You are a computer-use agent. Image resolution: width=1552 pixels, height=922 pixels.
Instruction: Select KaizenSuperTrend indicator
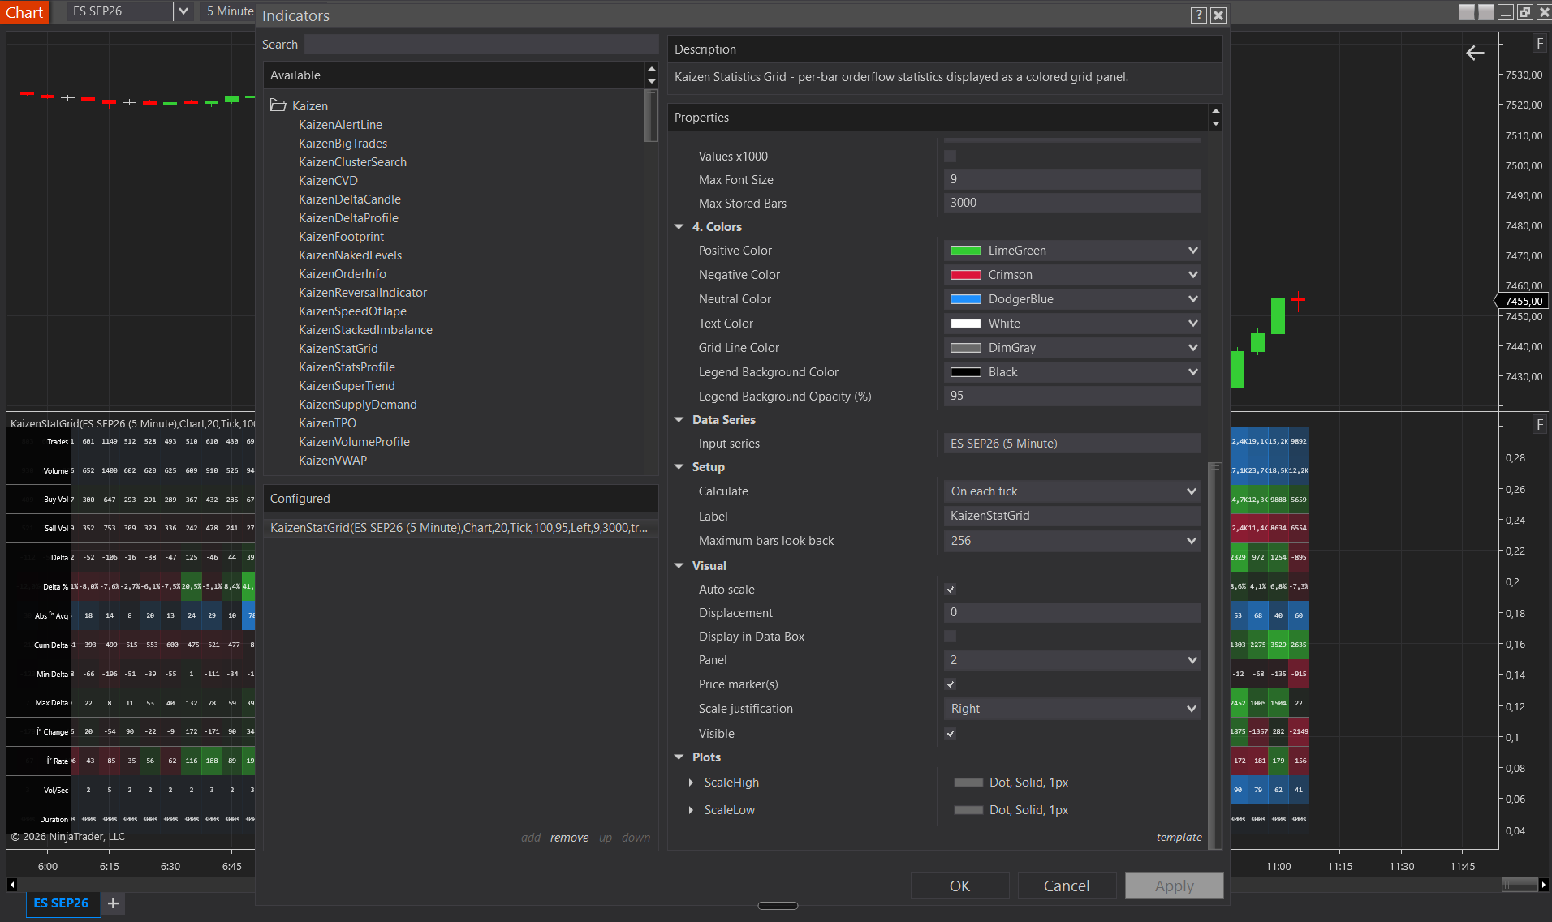click(x=347, y=386)
